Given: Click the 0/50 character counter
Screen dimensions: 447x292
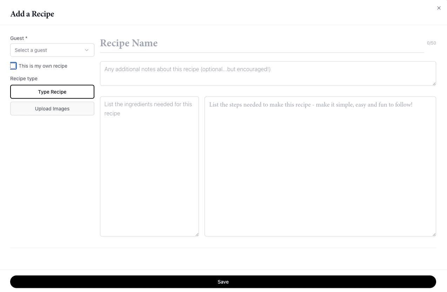Looking at the screenshot, I should [x=431, y=43].
